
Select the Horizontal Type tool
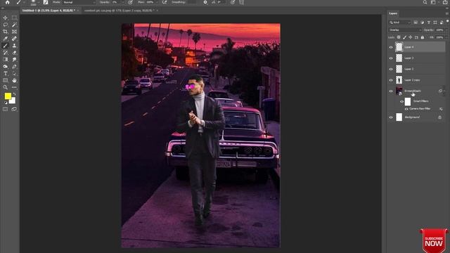click(5, 73)
